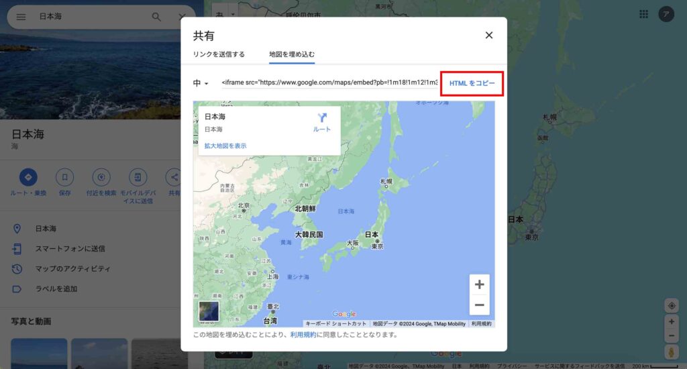
Task: Select the 地図を埋め込む tab
Action: coord(292,54)
